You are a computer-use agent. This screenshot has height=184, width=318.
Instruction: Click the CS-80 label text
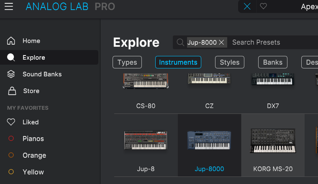pyautogui.click(x=146, y=106)
